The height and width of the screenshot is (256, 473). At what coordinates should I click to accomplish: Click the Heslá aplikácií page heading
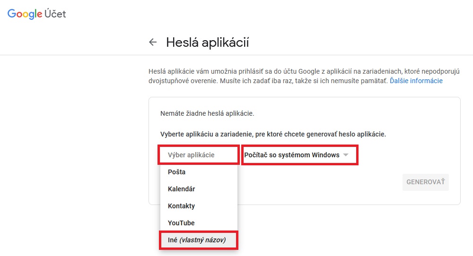click(207, 43)
